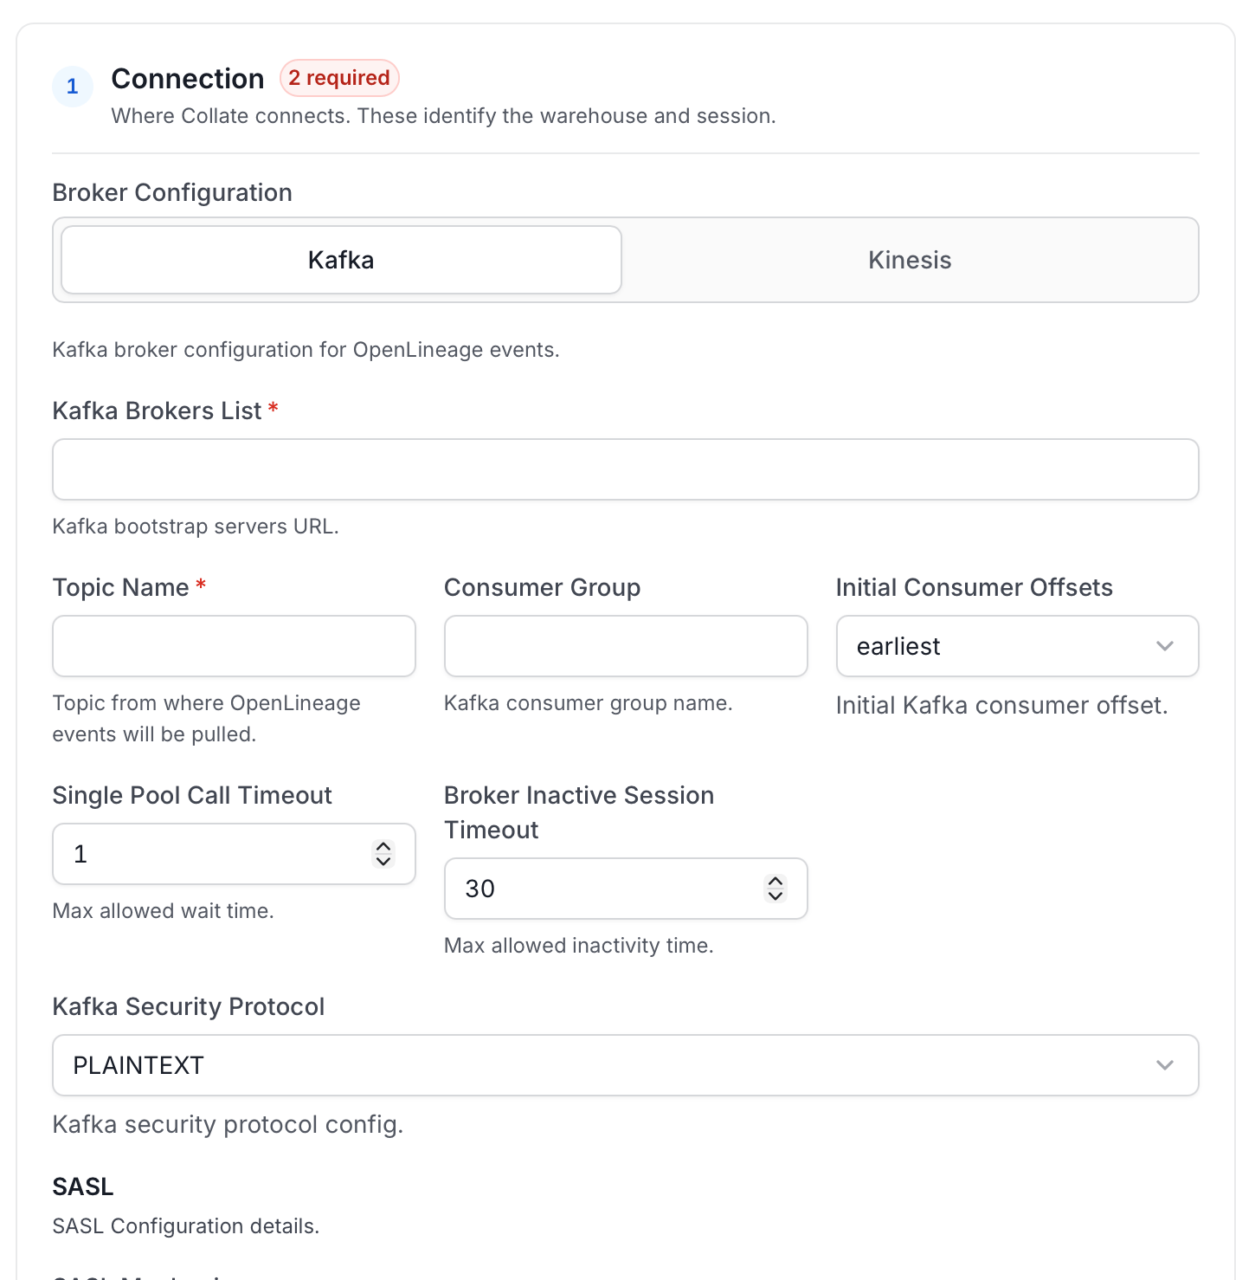1255x1280 pixels.
Task: Click the 'Where Collate connects' description text
Action: pos(443,116)
